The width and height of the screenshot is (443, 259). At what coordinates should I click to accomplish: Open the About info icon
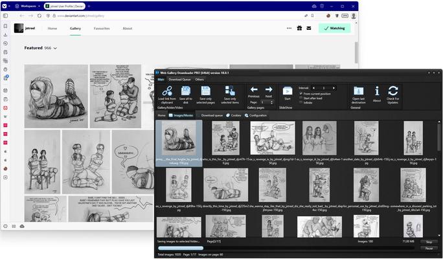pyautogui.click(x=376, y=91)
